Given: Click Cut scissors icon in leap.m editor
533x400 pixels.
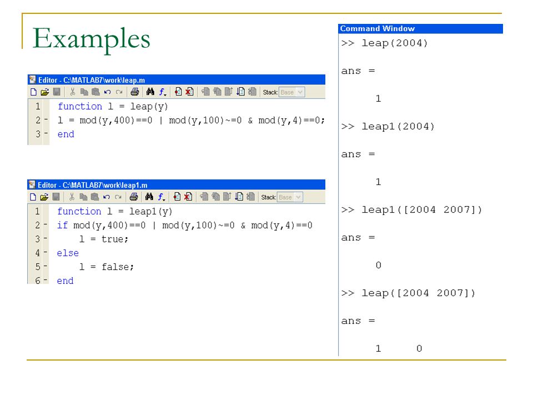Looking at the screenshot, I should (72, 92).
